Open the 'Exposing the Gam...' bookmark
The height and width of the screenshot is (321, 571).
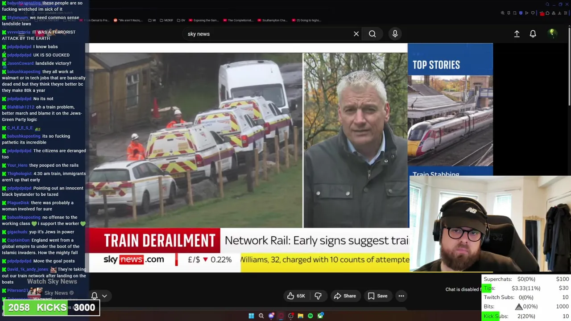pos(204,20)
